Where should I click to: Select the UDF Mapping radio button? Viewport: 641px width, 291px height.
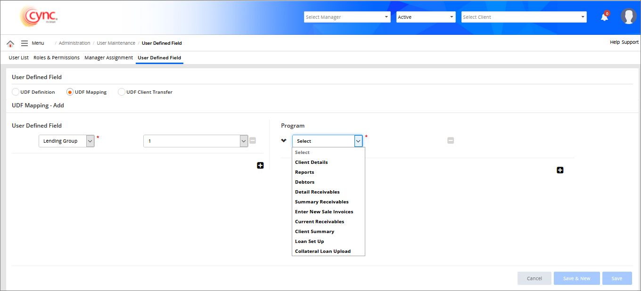[70, 92]
